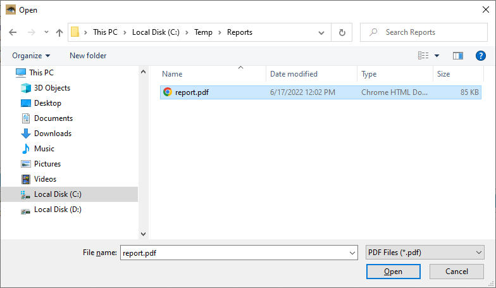Sort files by Date modified column
The width and height of the screenshot is (496, 288).
(294, 74)
